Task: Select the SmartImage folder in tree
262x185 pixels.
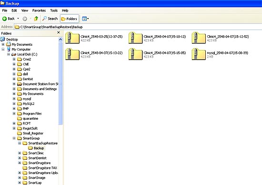Action: click(37, 178)
